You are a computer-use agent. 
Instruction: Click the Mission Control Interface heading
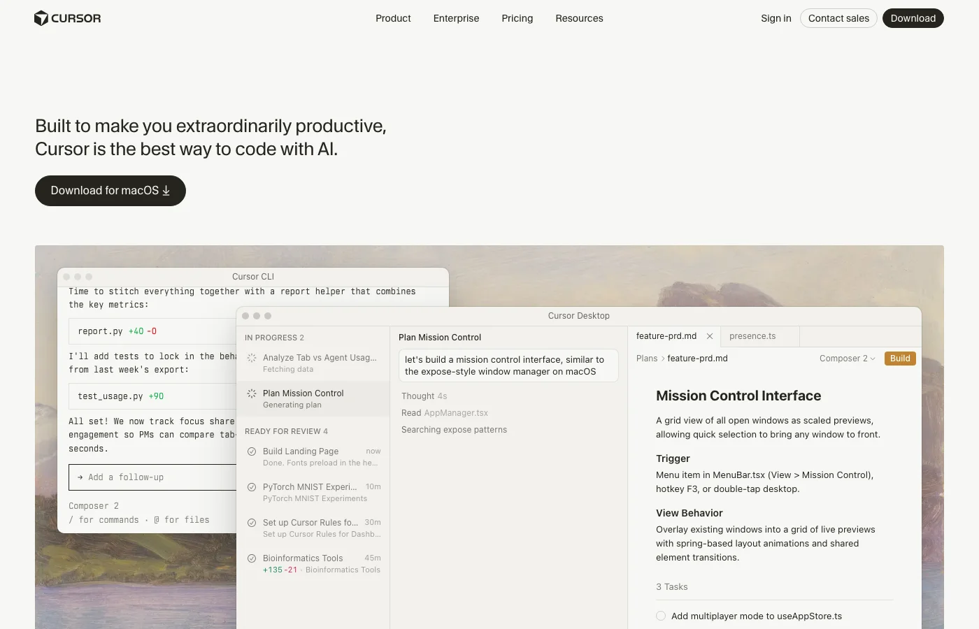738,396
